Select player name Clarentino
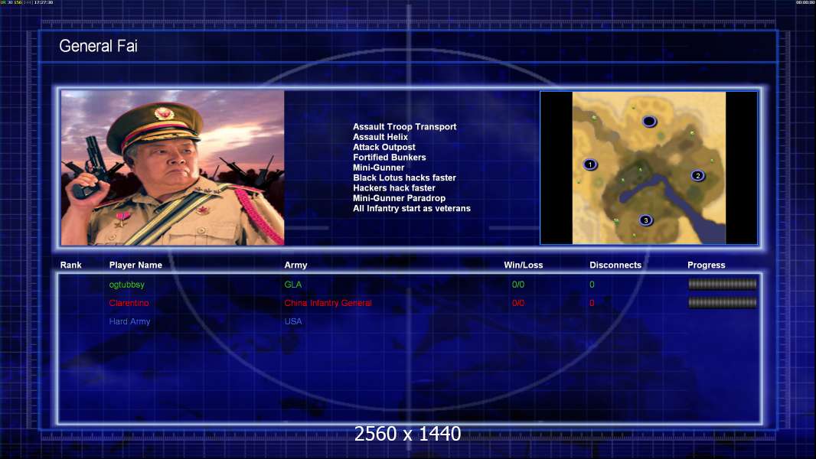The image size is (816, 459). pos(129,303)
